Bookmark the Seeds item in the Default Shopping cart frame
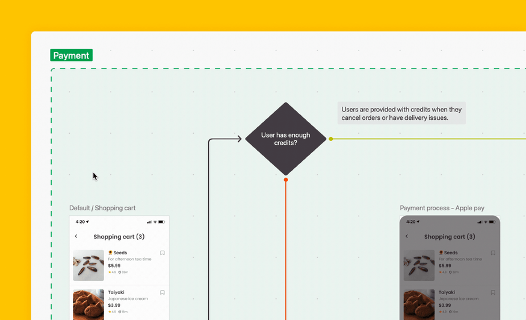 pos(162,253)
